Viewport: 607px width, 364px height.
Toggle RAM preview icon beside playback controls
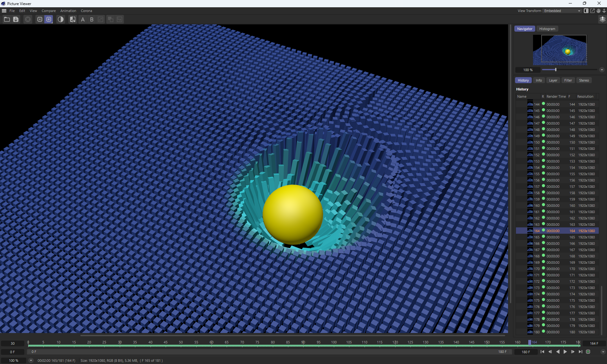tap(588, 352)
